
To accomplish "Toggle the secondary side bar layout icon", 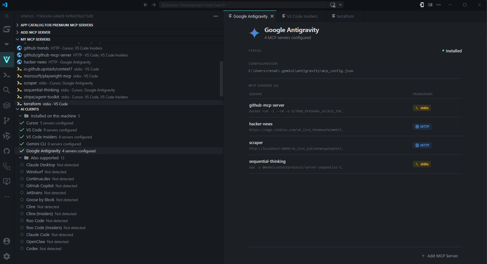I will 430,5.
